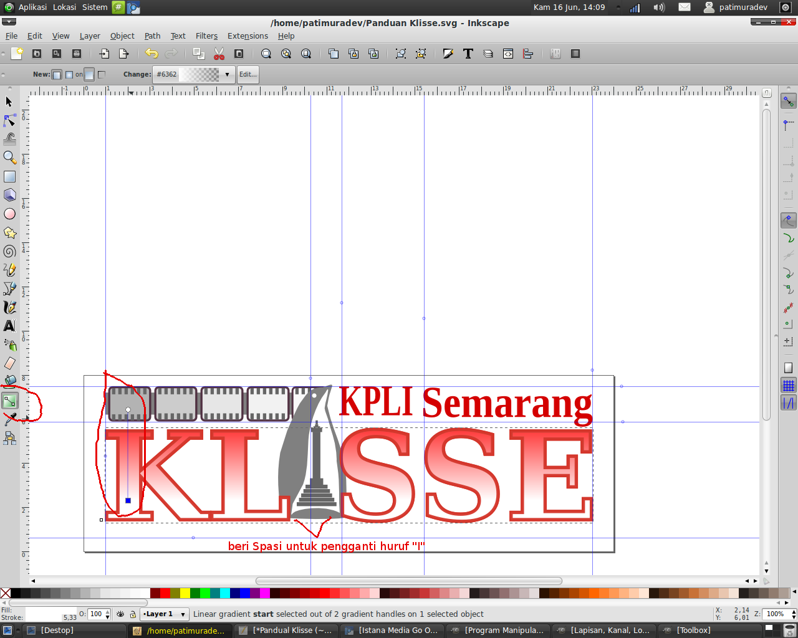This screenshot has width=798, height=638.
Task: Activate the Text tool
Action: [9, 326]
